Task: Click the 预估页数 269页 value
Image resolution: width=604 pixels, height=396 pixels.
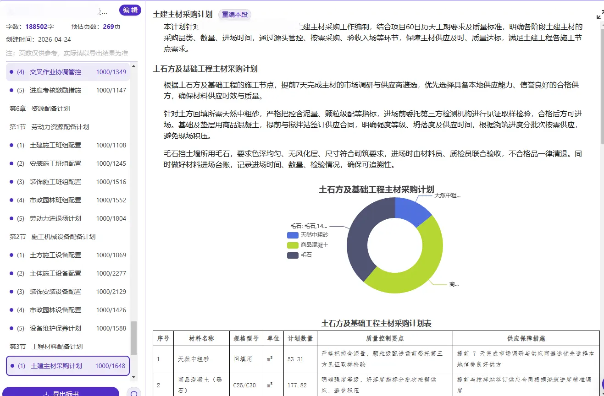Action: tap(96, 27)
